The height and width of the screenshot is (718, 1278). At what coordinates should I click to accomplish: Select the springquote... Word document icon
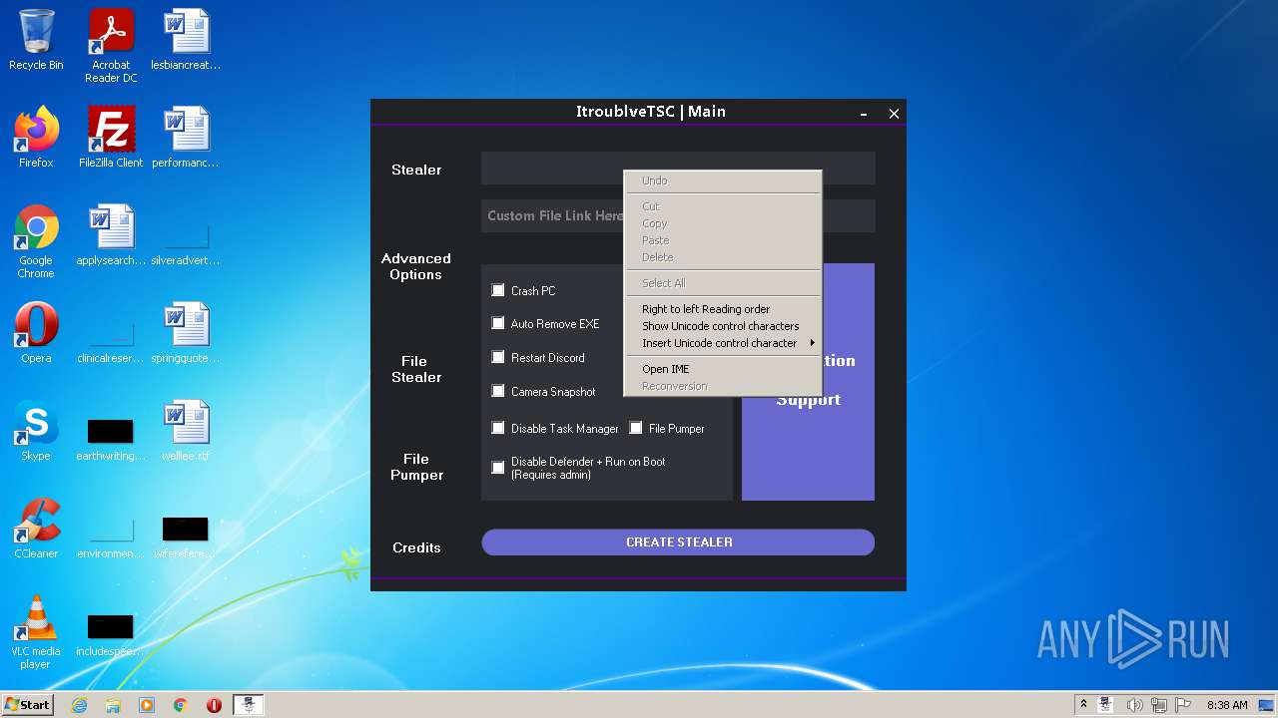[186, 333]
